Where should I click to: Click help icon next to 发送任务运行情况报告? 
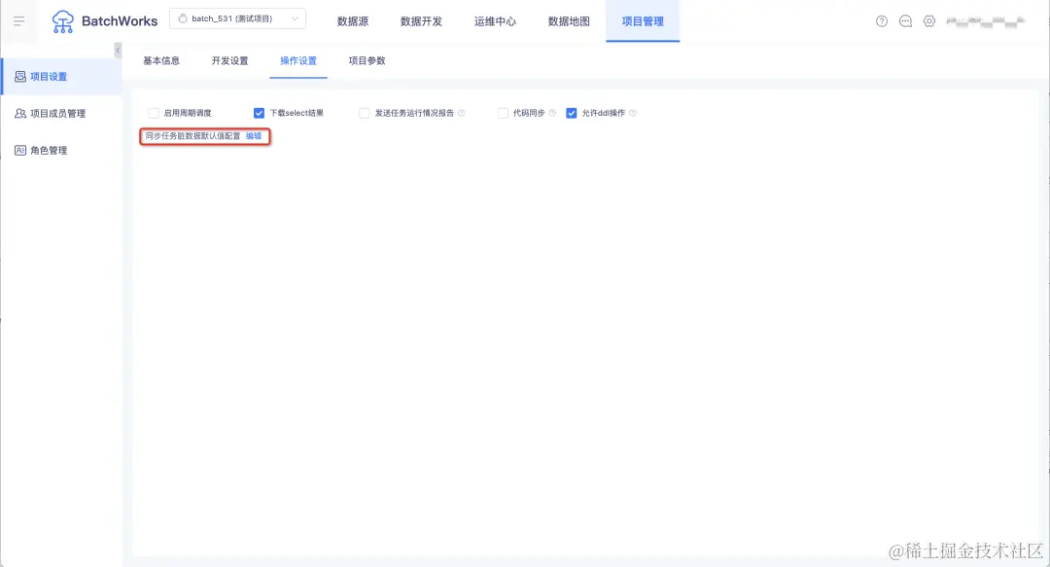pyautogui.click(x=462, y=113)
